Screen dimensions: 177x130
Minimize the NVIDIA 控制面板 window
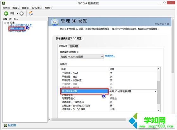(160, 3)
